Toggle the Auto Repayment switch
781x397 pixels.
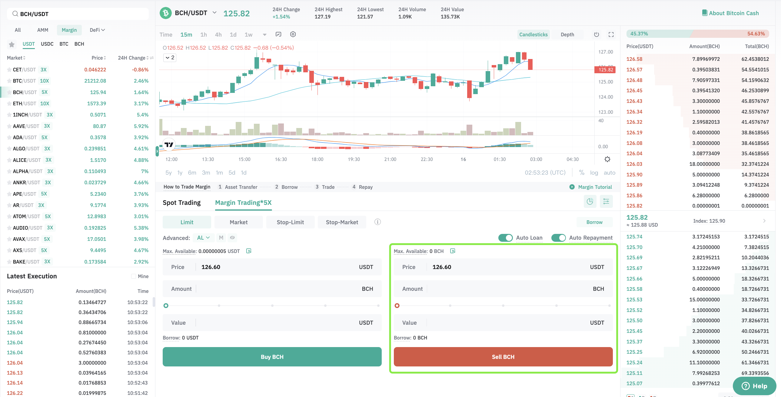click(558, 238)
